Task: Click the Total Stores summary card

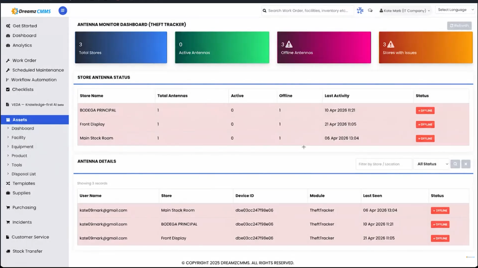Action: [x=121, y=47]
